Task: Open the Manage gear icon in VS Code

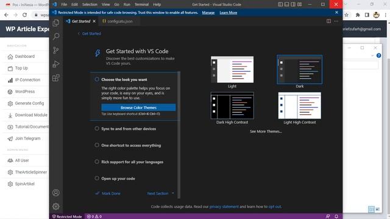Action: [56, 206]
